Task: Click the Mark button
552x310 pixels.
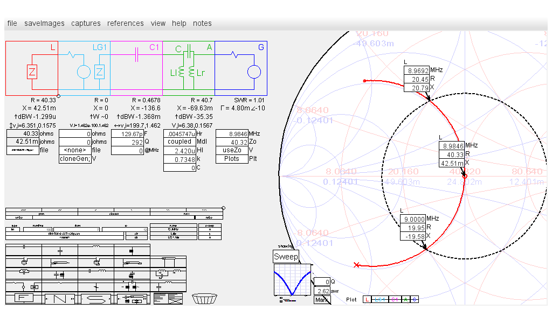Action: [x=322, y=300]
